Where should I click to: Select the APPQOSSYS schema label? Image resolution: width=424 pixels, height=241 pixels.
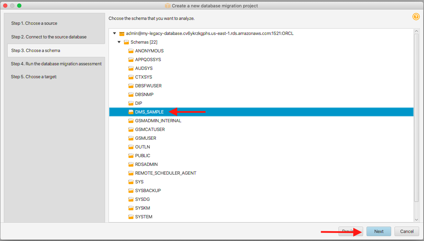148,60
